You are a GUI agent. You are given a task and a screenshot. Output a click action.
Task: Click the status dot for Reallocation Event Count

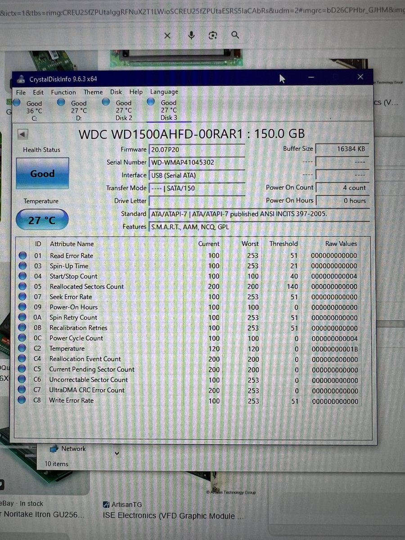pos(22,359)
